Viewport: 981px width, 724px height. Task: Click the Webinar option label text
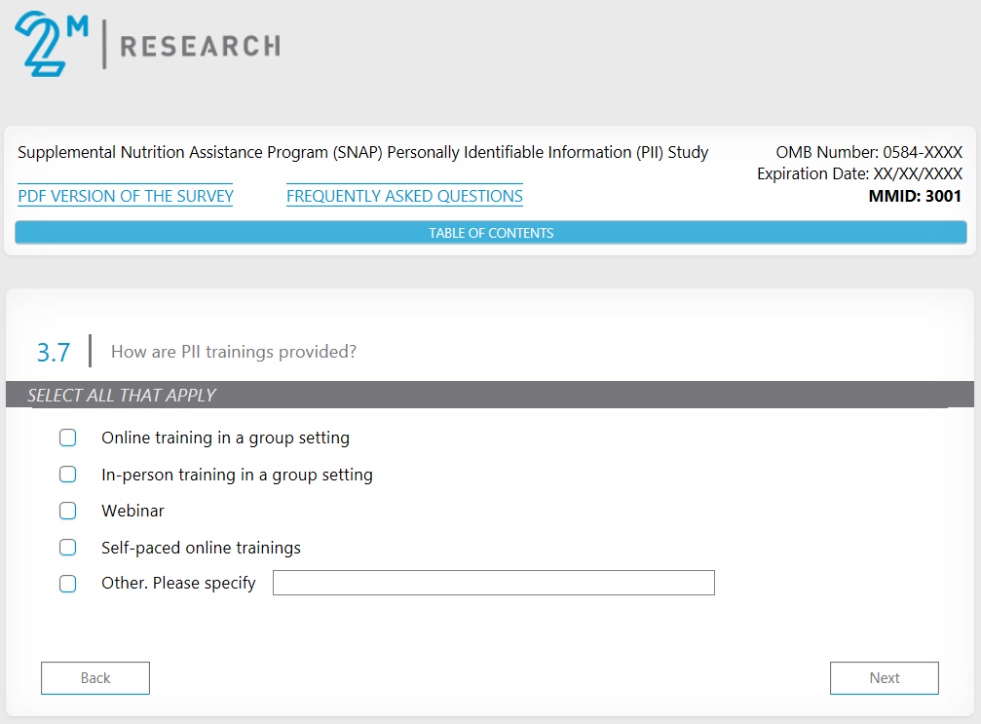tap(132, 511)
